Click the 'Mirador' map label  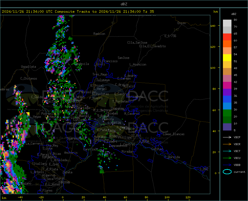coord(127,152)
